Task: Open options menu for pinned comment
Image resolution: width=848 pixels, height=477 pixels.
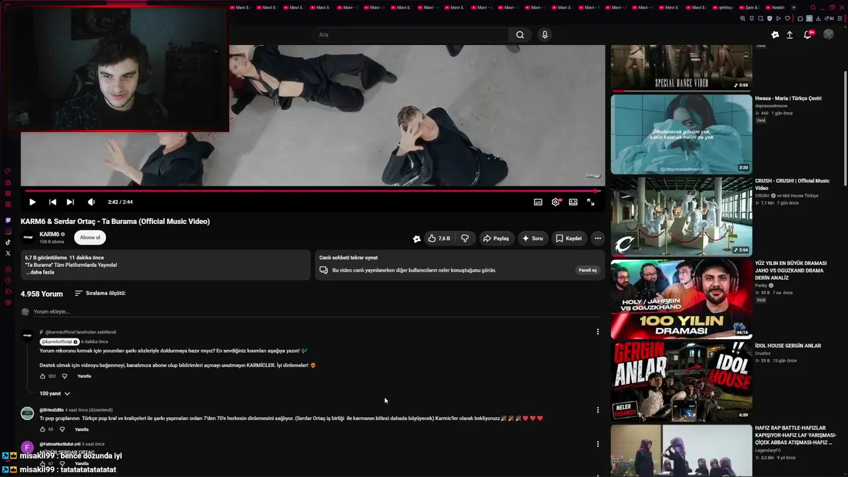Action: click(x=598, y=332)
